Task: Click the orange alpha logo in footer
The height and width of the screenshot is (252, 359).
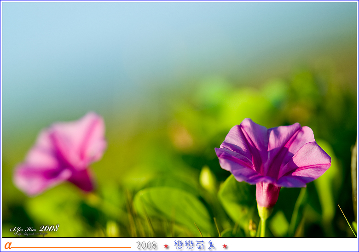Action: pyautogui.click(x=7, y=246)
